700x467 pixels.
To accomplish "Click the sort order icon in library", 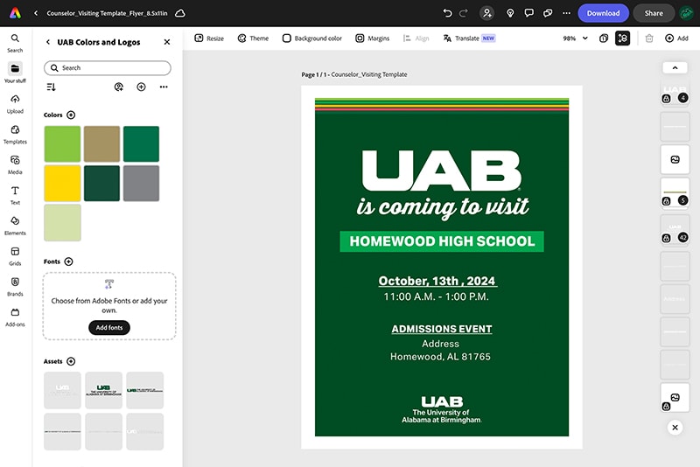I will click(51, 87).
